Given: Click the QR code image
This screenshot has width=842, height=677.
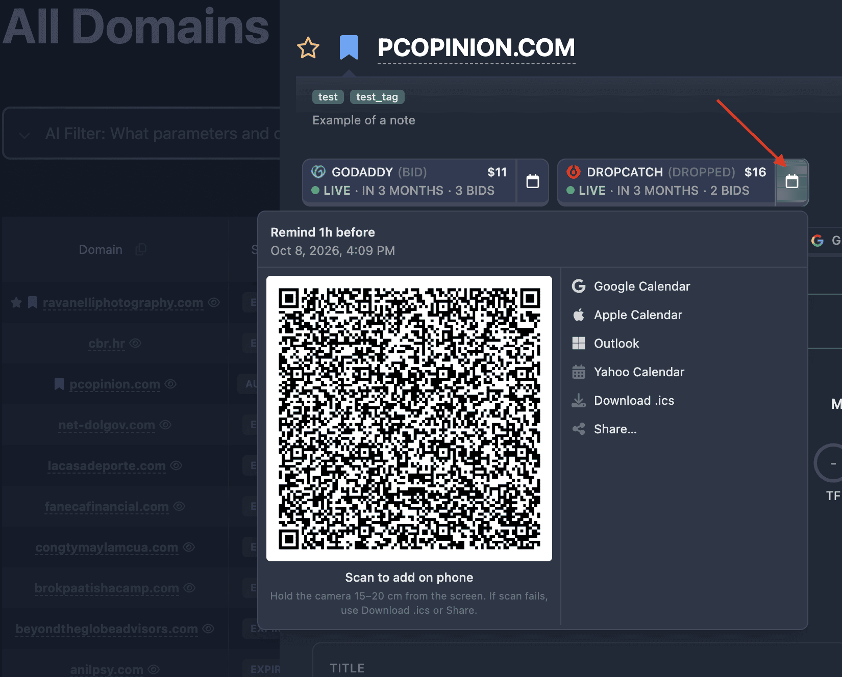Looking at the screenshot, I should [409, 419].
